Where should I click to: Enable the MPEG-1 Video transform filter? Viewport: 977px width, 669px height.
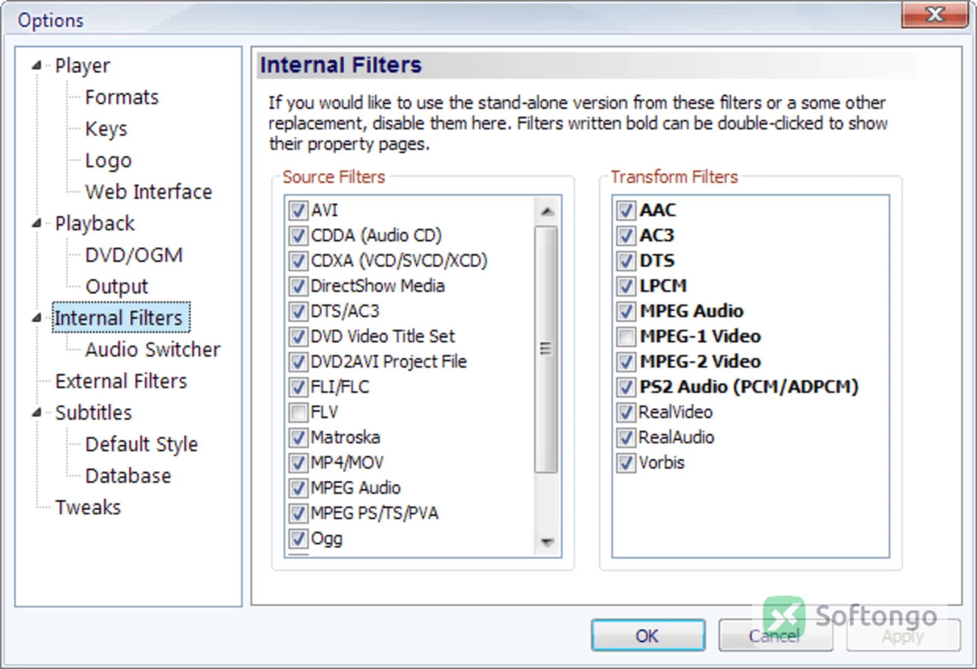coord(626,337)
